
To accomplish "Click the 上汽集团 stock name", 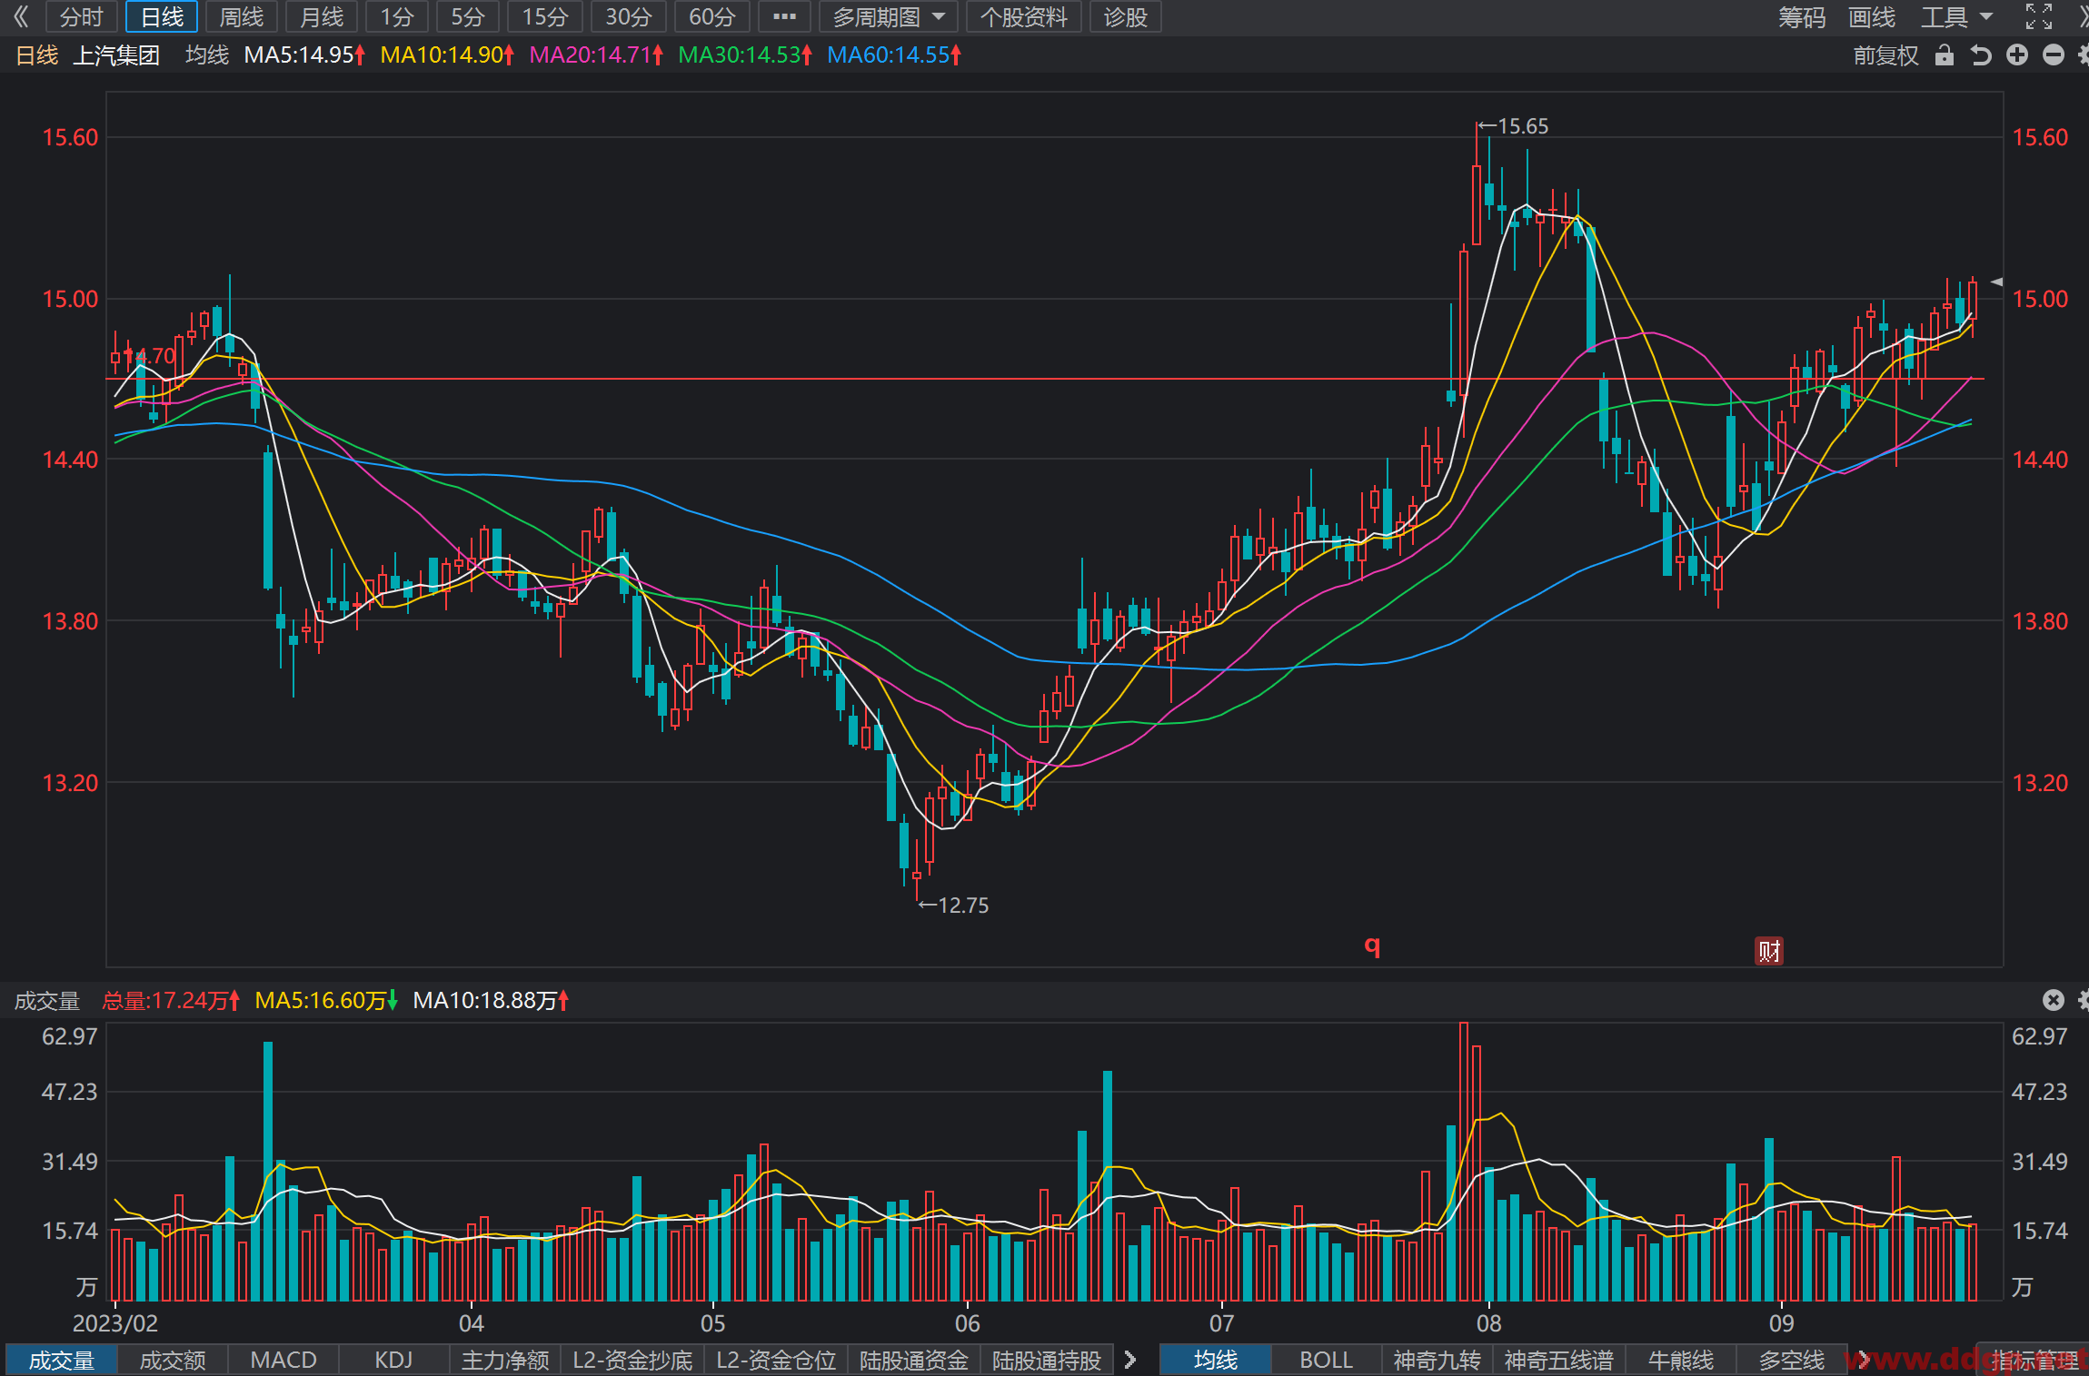I will [x=116, y=55].
